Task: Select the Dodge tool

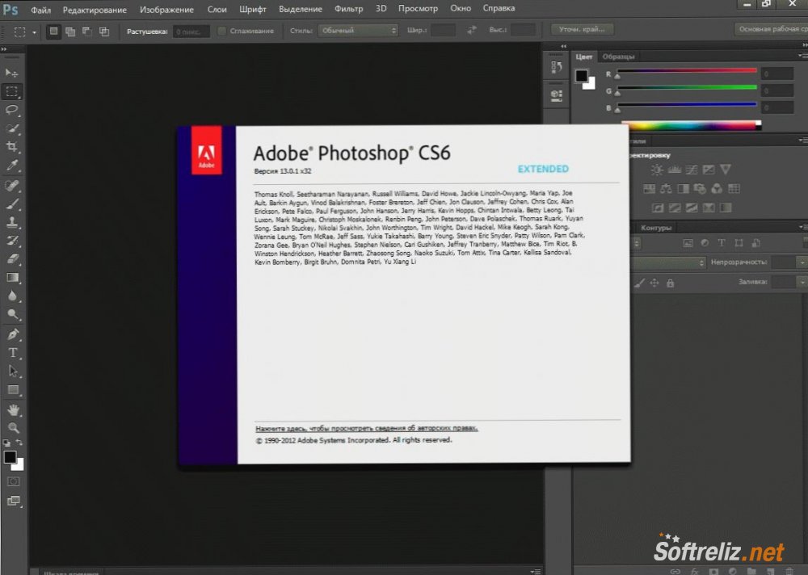Action: pos(12,315)
